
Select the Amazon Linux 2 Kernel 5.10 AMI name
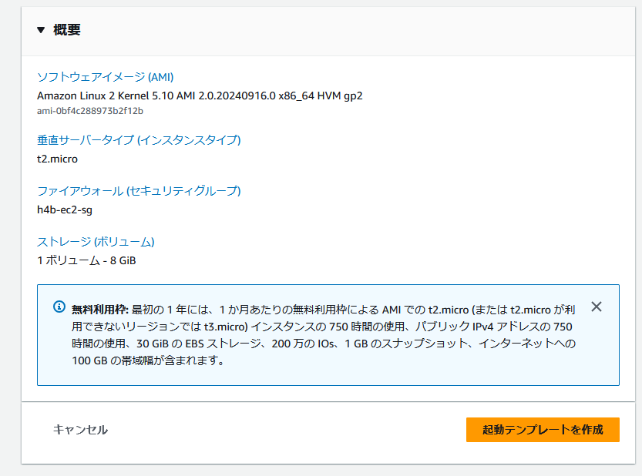[200, 96]
